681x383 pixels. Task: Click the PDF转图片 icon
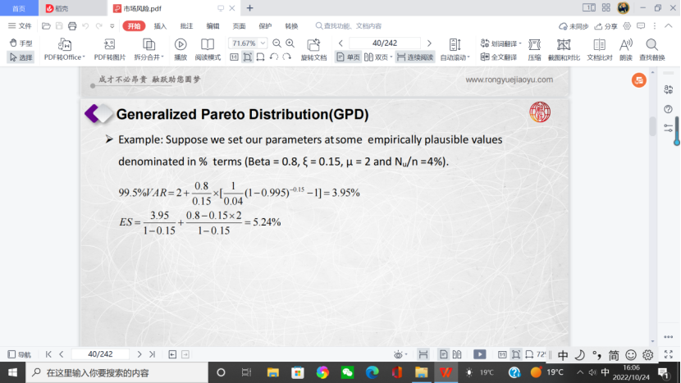point(109,44)
